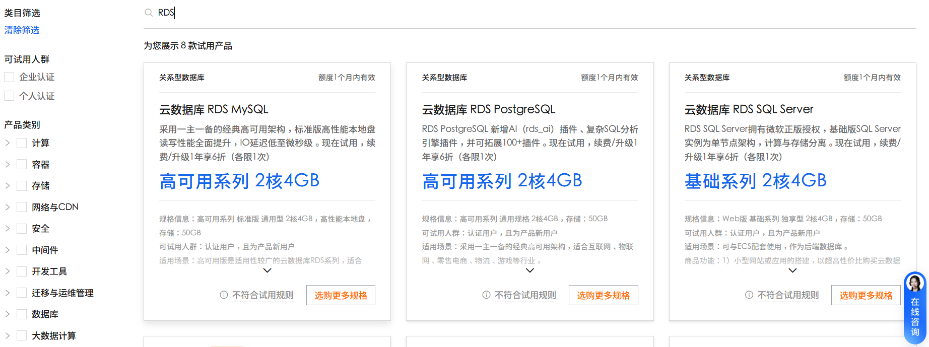This screenshot has width=929, height=347.
Task: Click 高可用系列 2核4GB on MySQL card
Action: click(239, 181)
